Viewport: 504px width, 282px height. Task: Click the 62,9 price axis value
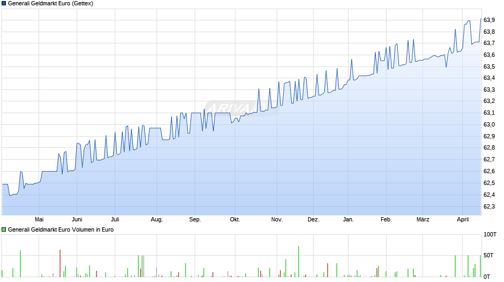489,136
